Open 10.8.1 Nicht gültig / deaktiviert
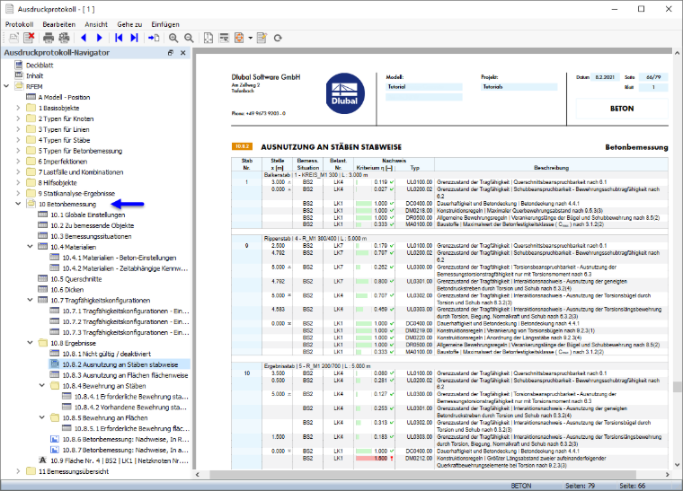The height and width of the screenshot is (491, 683). (106, 354)
